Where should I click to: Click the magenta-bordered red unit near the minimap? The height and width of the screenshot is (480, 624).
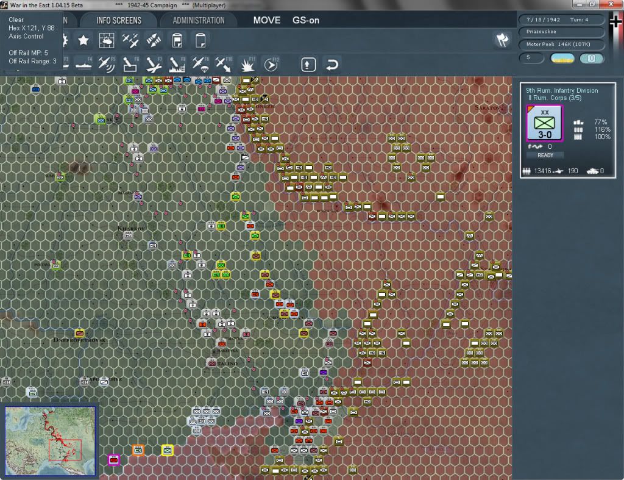pyautogui.click(x=114, y=460)
